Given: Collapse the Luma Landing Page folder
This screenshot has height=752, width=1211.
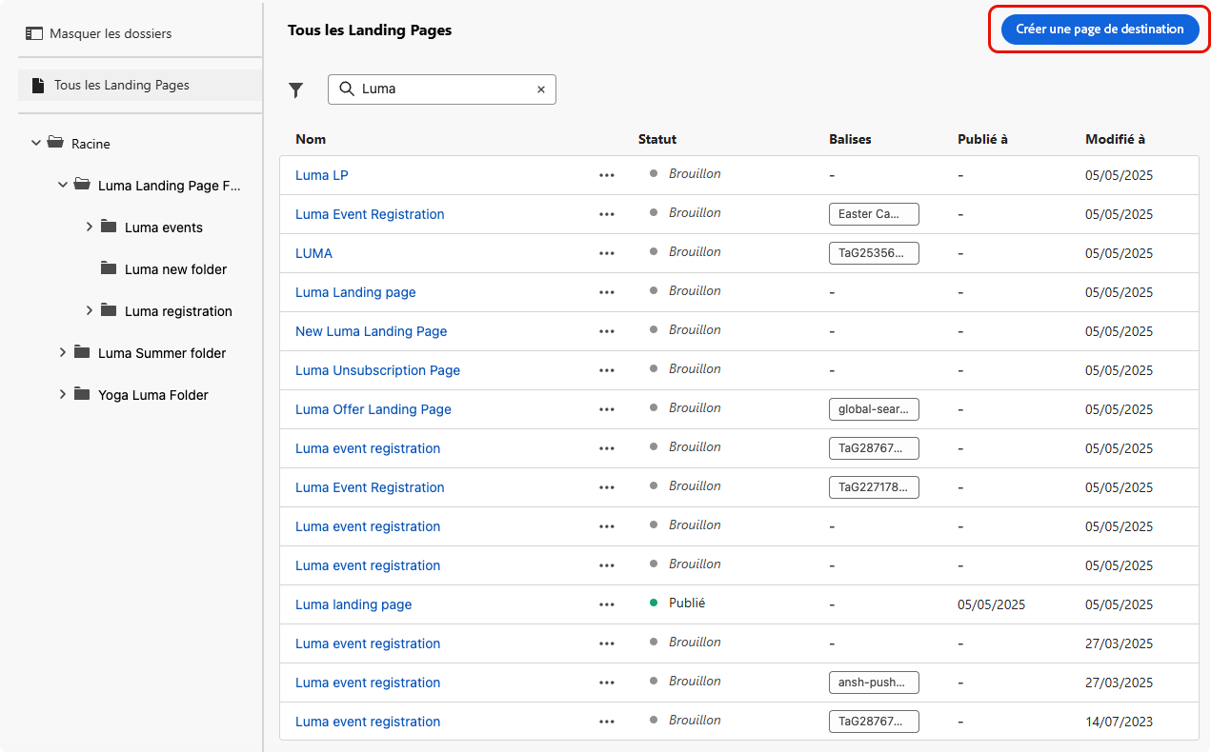Looking at the screenshot, I should 63,186.
